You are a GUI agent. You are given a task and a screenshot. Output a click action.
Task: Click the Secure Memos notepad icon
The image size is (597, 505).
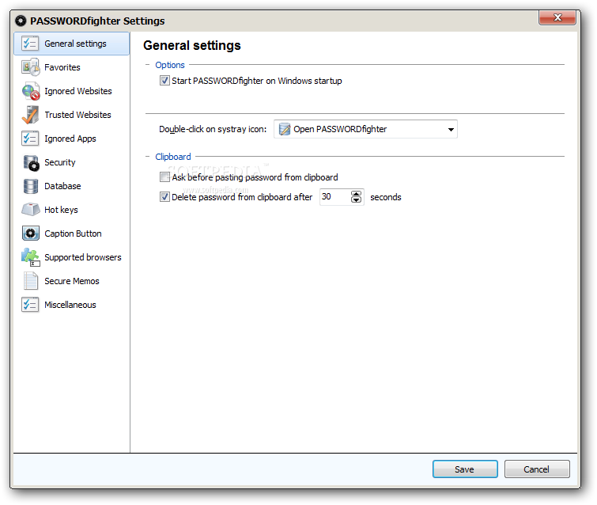[x=31, y=281]
